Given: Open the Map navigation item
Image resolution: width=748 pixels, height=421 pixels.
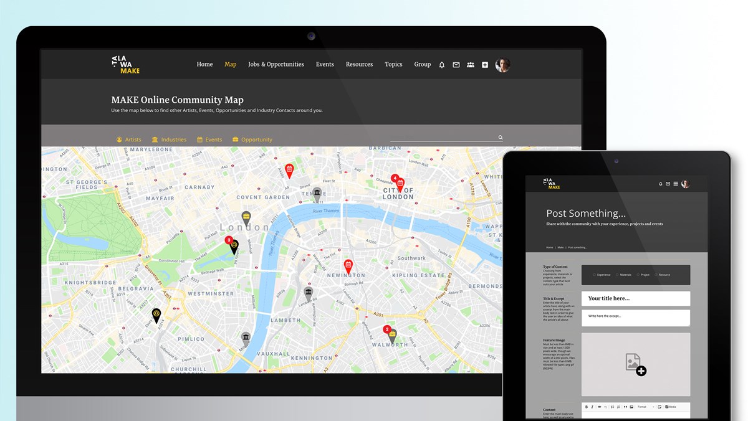Looking at the screenshot, I should pyautogui.click(x=231, y=64).
